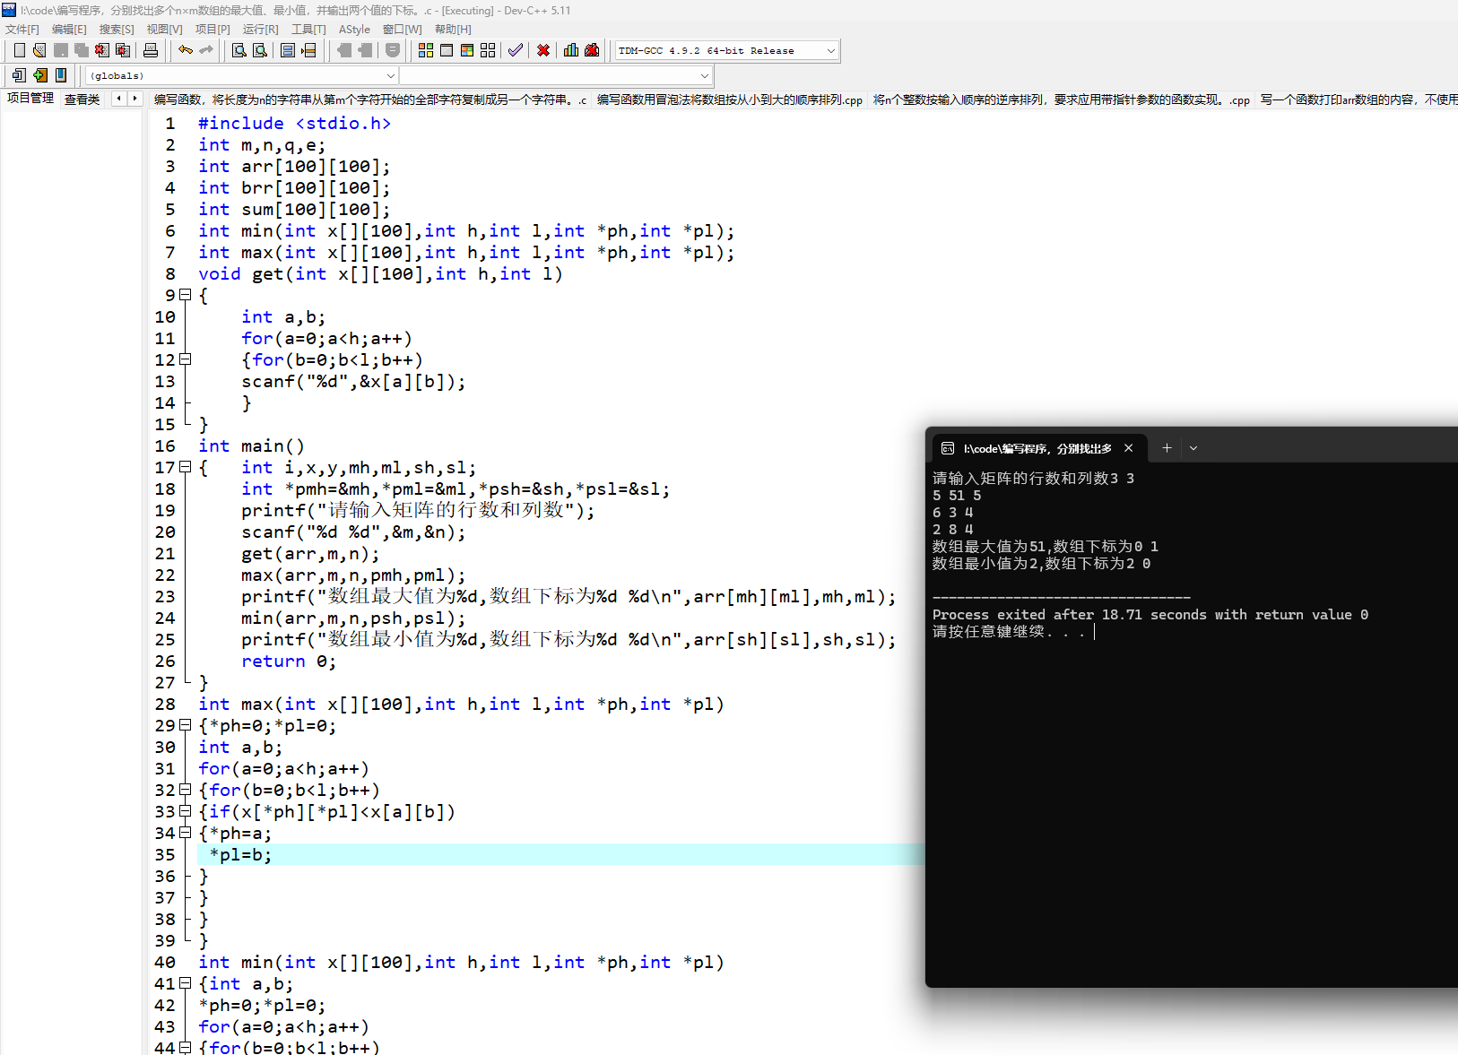1458x1055 pixels.
Task: Create a new source file from toolbar
Action: pos(19,50)
